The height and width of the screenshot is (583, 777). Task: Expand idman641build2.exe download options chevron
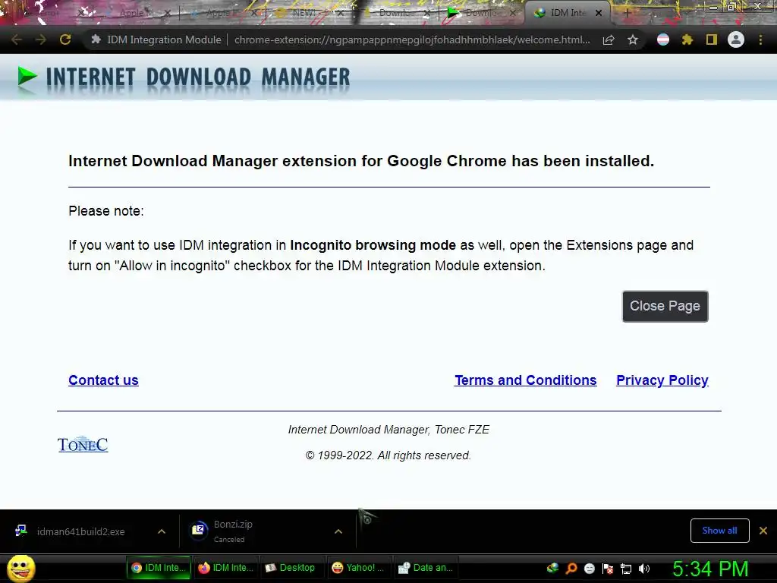[x=162, y=531]
